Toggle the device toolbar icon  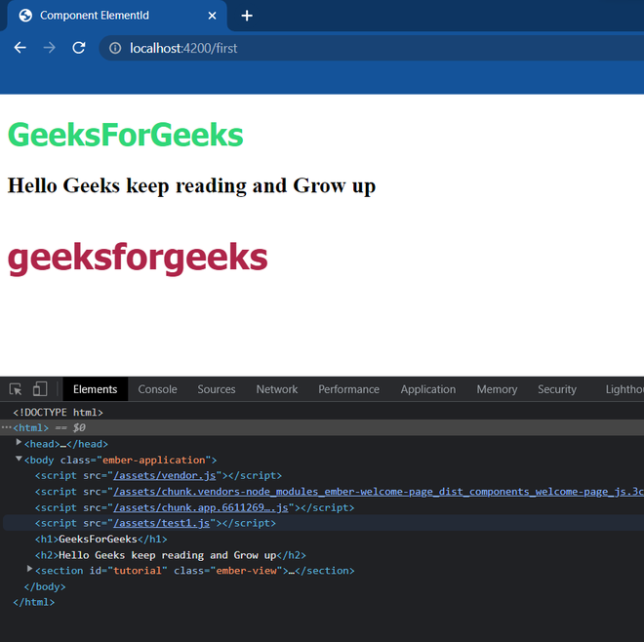pos(40,389)
